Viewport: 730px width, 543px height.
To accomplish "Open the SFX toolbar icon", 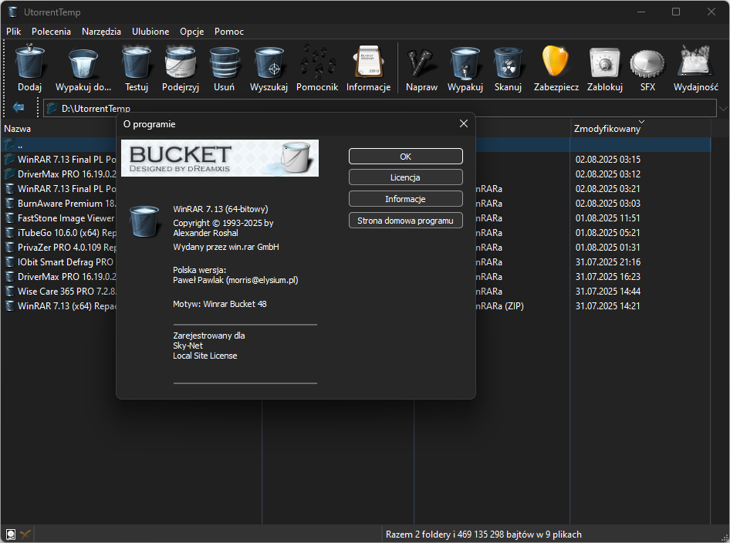I will coord(647,64).
